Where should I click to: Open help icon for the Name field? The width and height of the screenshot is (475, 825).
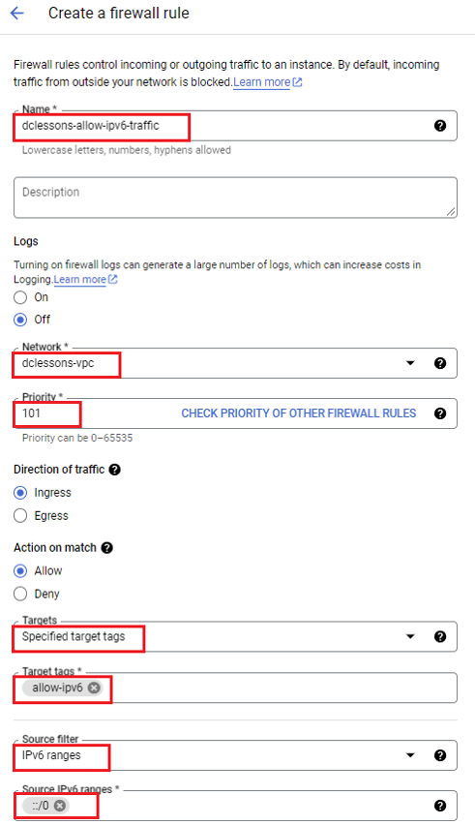point(440,126)
